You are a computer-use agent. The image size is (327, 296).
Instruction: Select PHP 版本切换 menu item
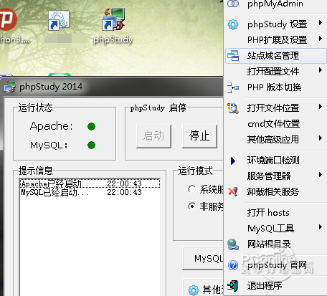275,87
